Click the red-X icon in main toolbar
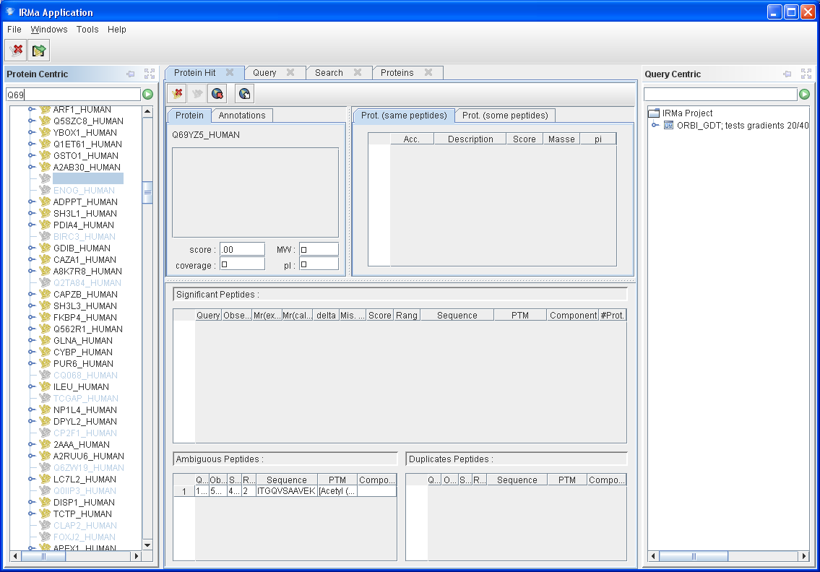820x572 pixels. pos(16,51)
